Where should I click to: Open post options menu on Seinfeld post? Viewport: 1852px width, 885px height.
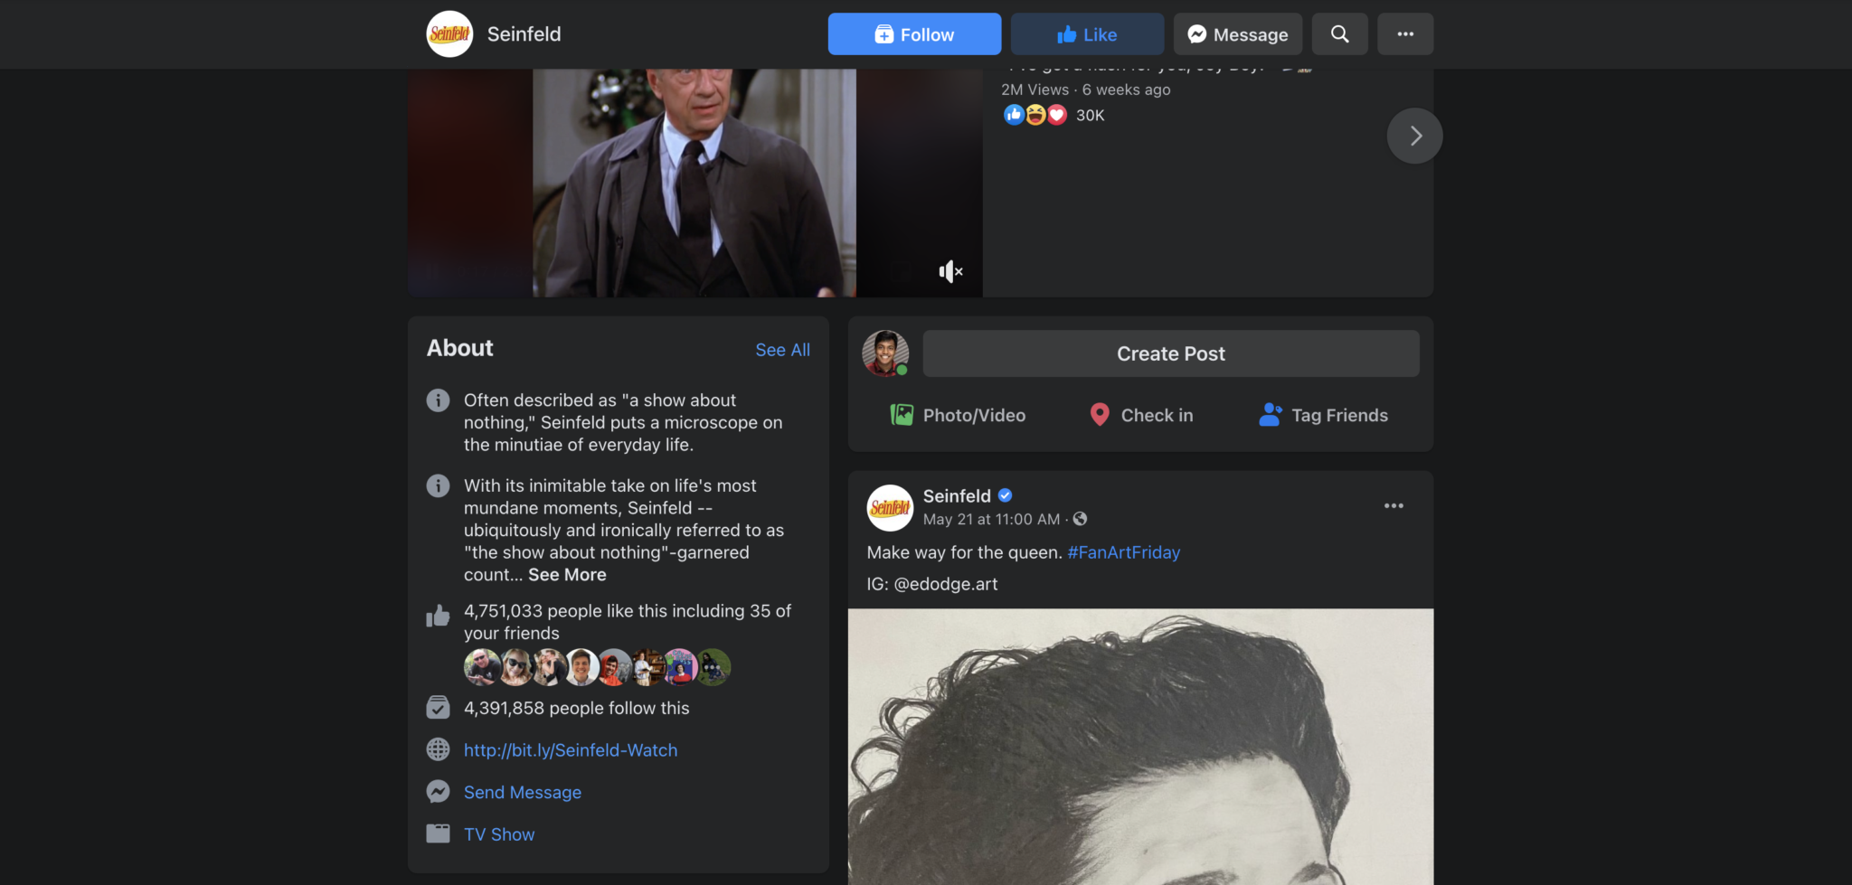coord(1394,505)
